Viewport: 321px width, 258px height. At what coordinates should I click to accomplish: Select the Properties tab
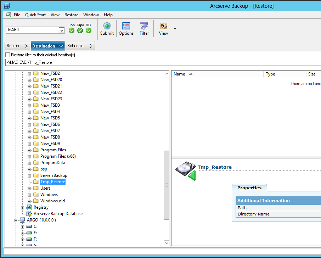coord(249,188)
